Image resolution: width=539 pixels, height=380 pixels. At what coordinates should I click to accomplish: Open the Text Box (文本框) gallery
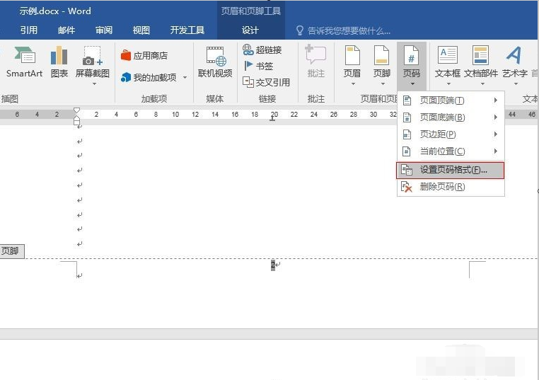coord(448,65)
